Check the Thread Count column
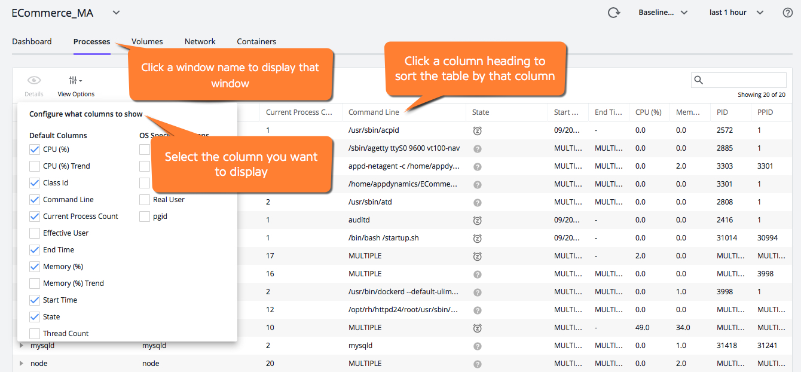The height and width of the screenshot is (372, 801). click(x=35, y=334)
